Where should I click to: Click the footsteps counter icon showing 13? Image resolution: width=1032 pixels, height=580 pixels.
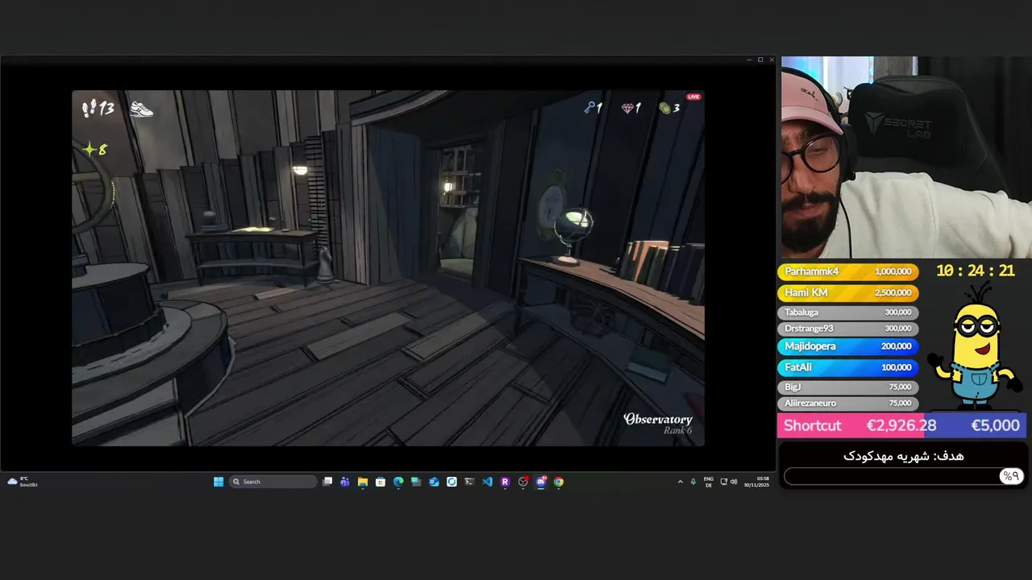[89, 108]
